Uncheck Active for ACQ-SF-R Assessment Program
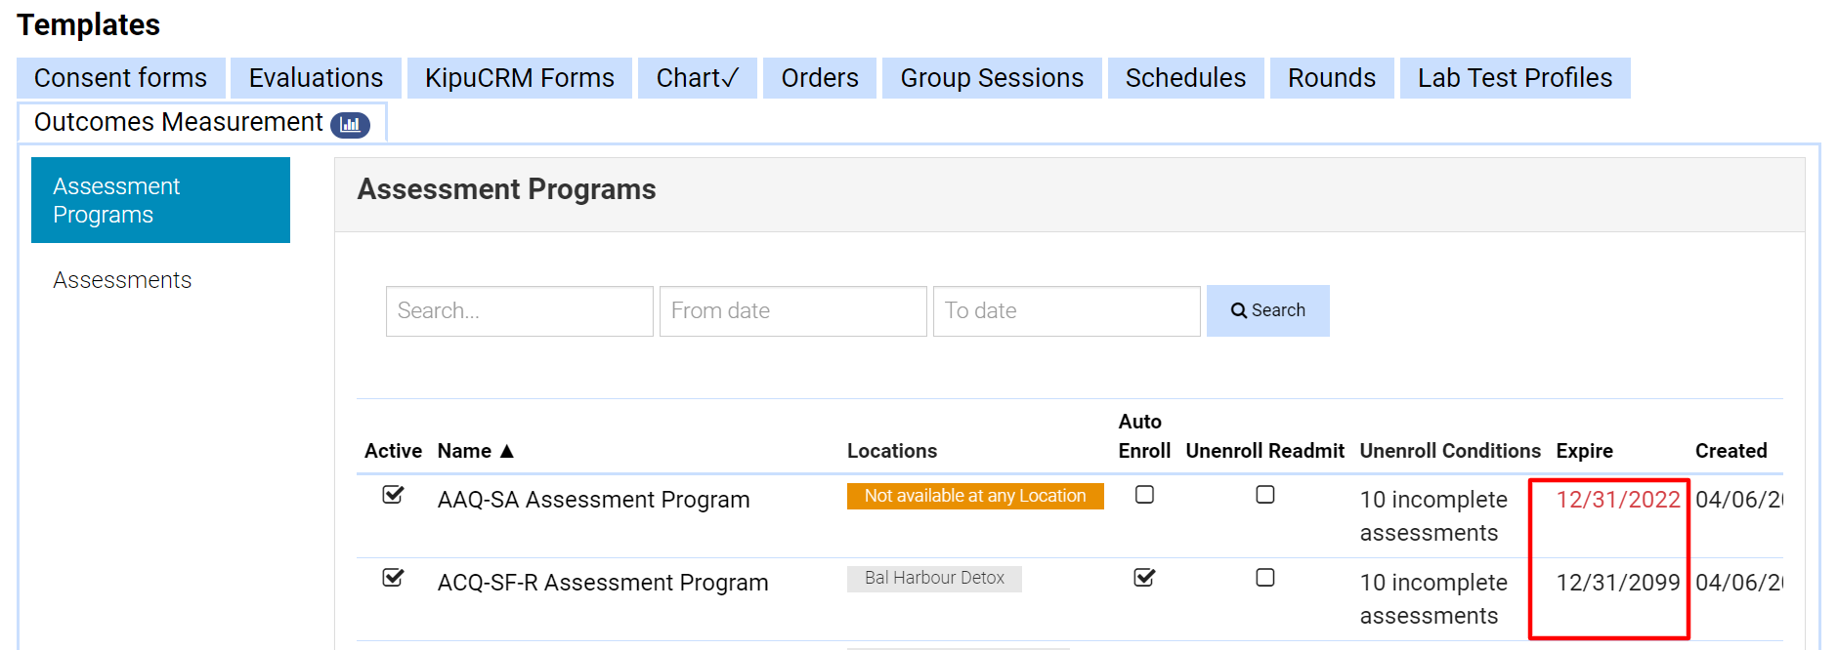1838x650 pixels. pyautogui.click(x=393, y=578)
